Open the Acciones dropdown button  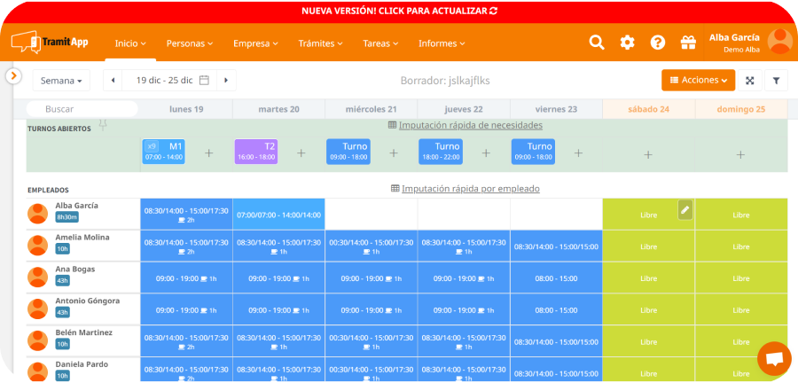[x=698, y=81]
